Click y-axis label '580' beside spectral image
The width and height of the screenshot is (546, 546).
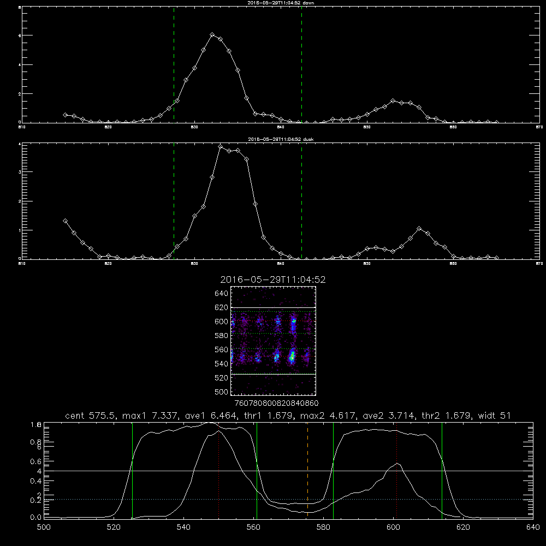pyautogui.click(x=221, y=336)
